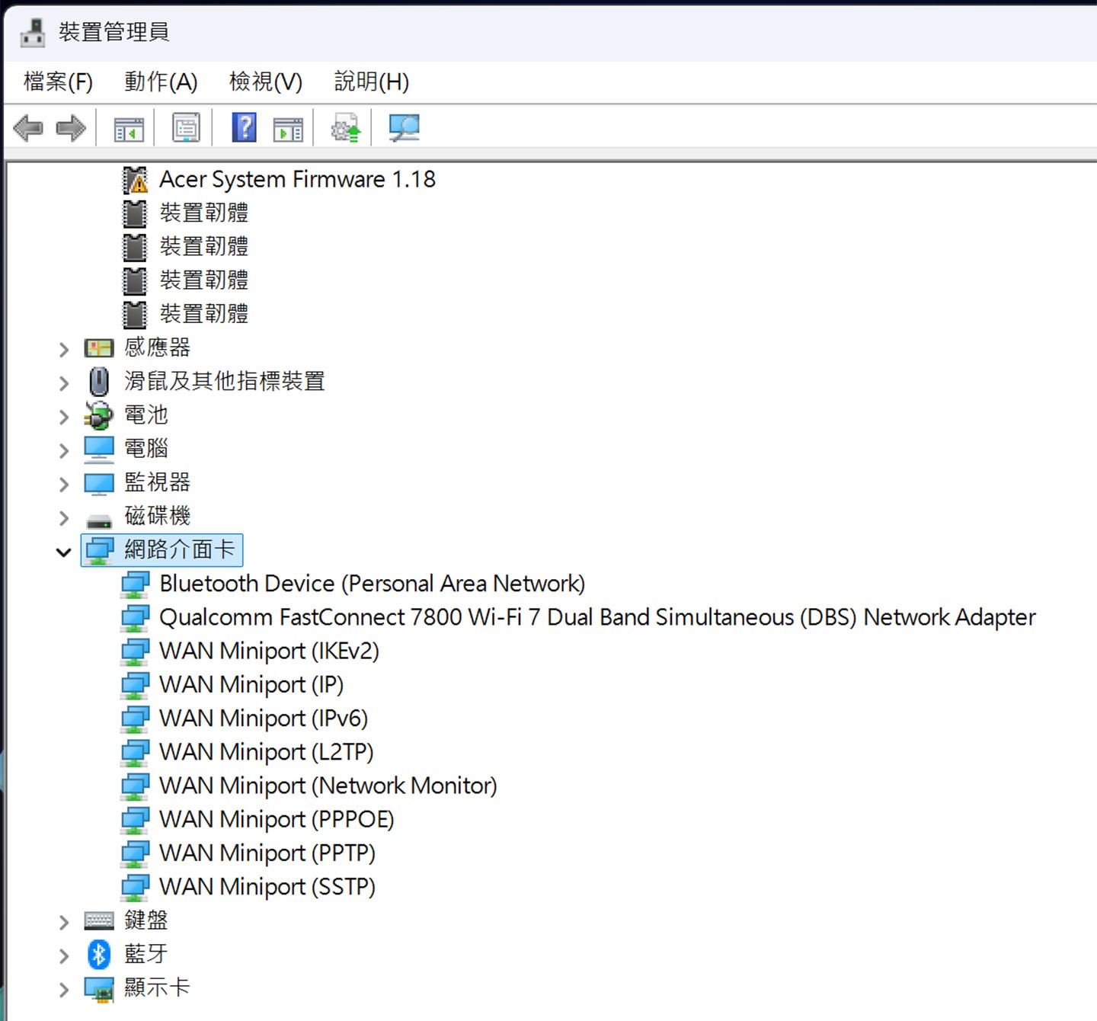Expand the 顯示卡 category
Image resolution: width=1097 pixels, height=1021 pixels.
pyautogui.click(x=64, y=990)
